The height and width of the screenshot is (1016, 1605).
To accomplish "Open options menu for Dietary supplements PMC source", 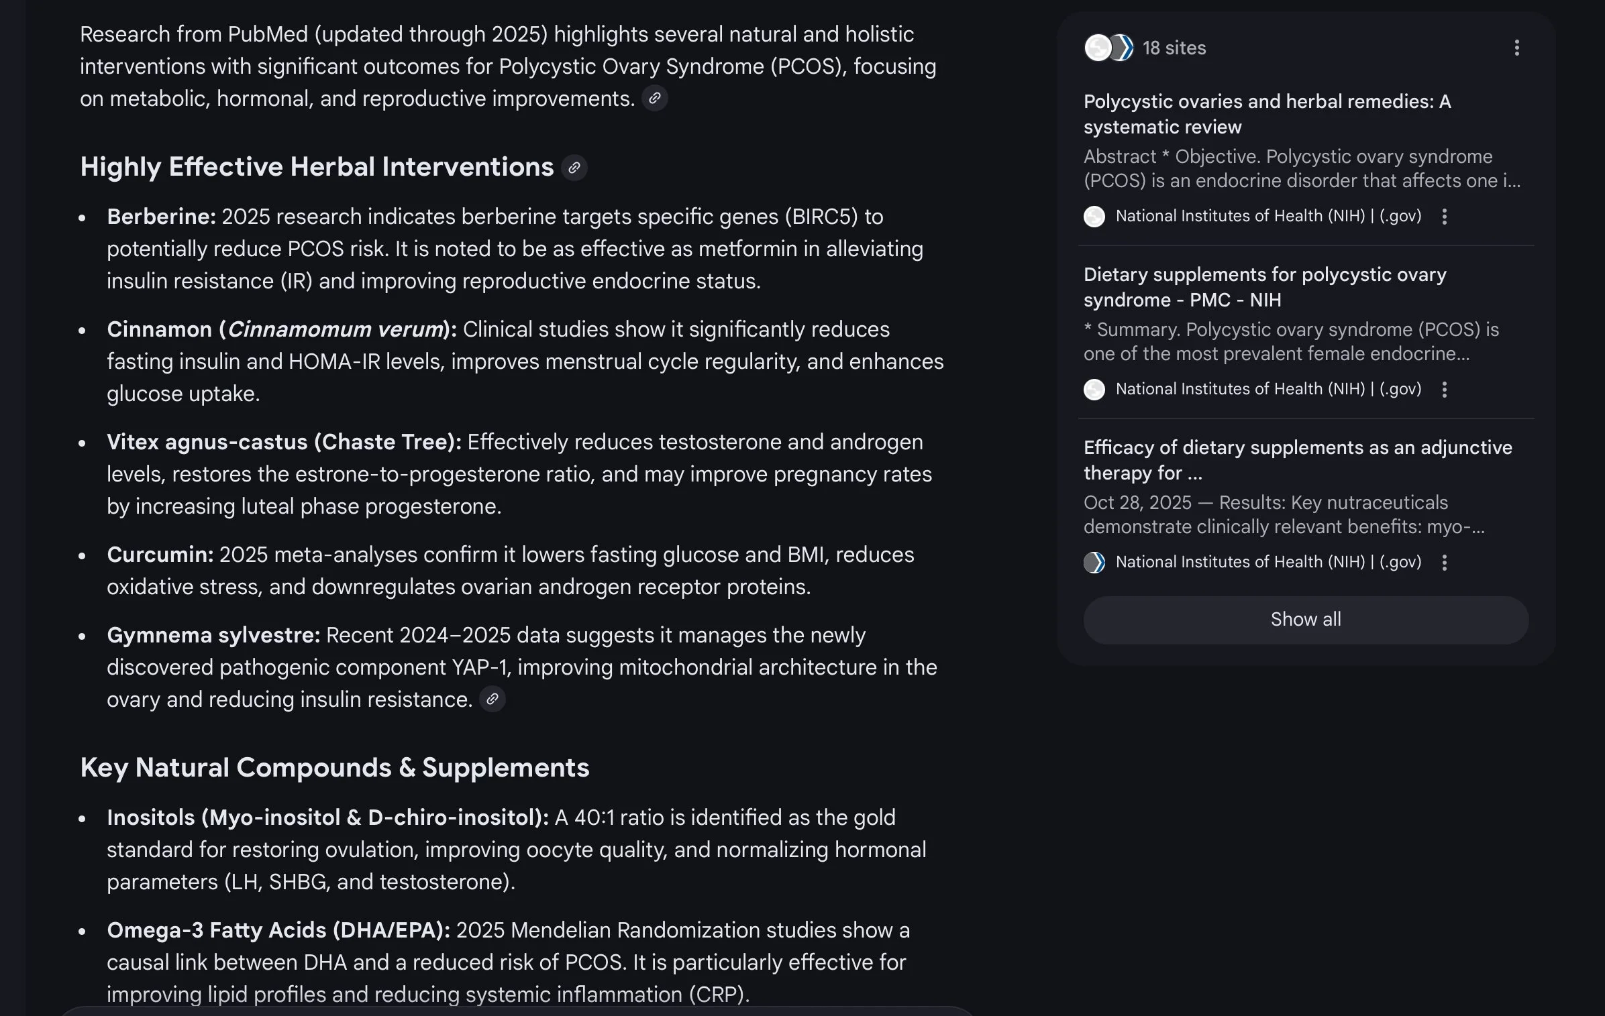I will point(1444,390).
